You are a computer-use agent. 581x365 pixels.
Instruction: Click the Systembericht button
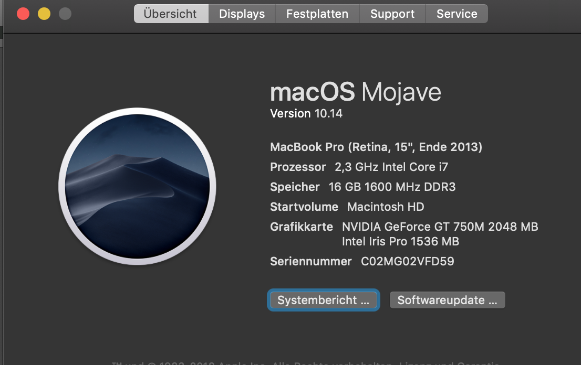(x=324, y=300)
